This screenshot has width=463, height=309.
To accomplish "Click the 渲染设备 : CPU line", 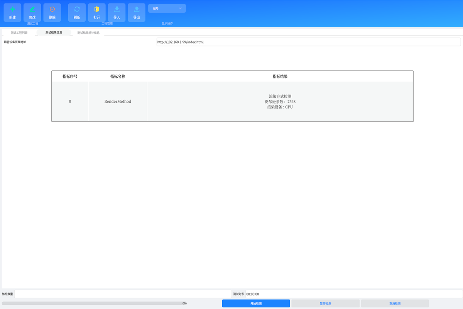I will 280,107.
